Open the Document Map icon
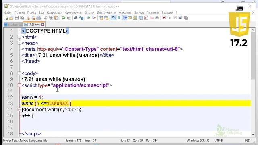Image resolution: width=258 pixels, height=145 pixels. click(x=135, y=18)
